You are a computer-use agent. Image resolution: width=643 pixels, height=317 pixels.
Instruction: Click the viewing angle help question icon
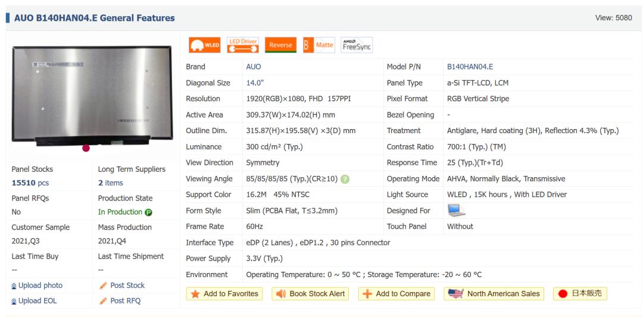(x=345, y=179)
